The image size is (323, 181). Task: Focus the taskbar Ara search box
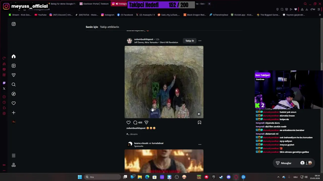[x=103, y=177]
